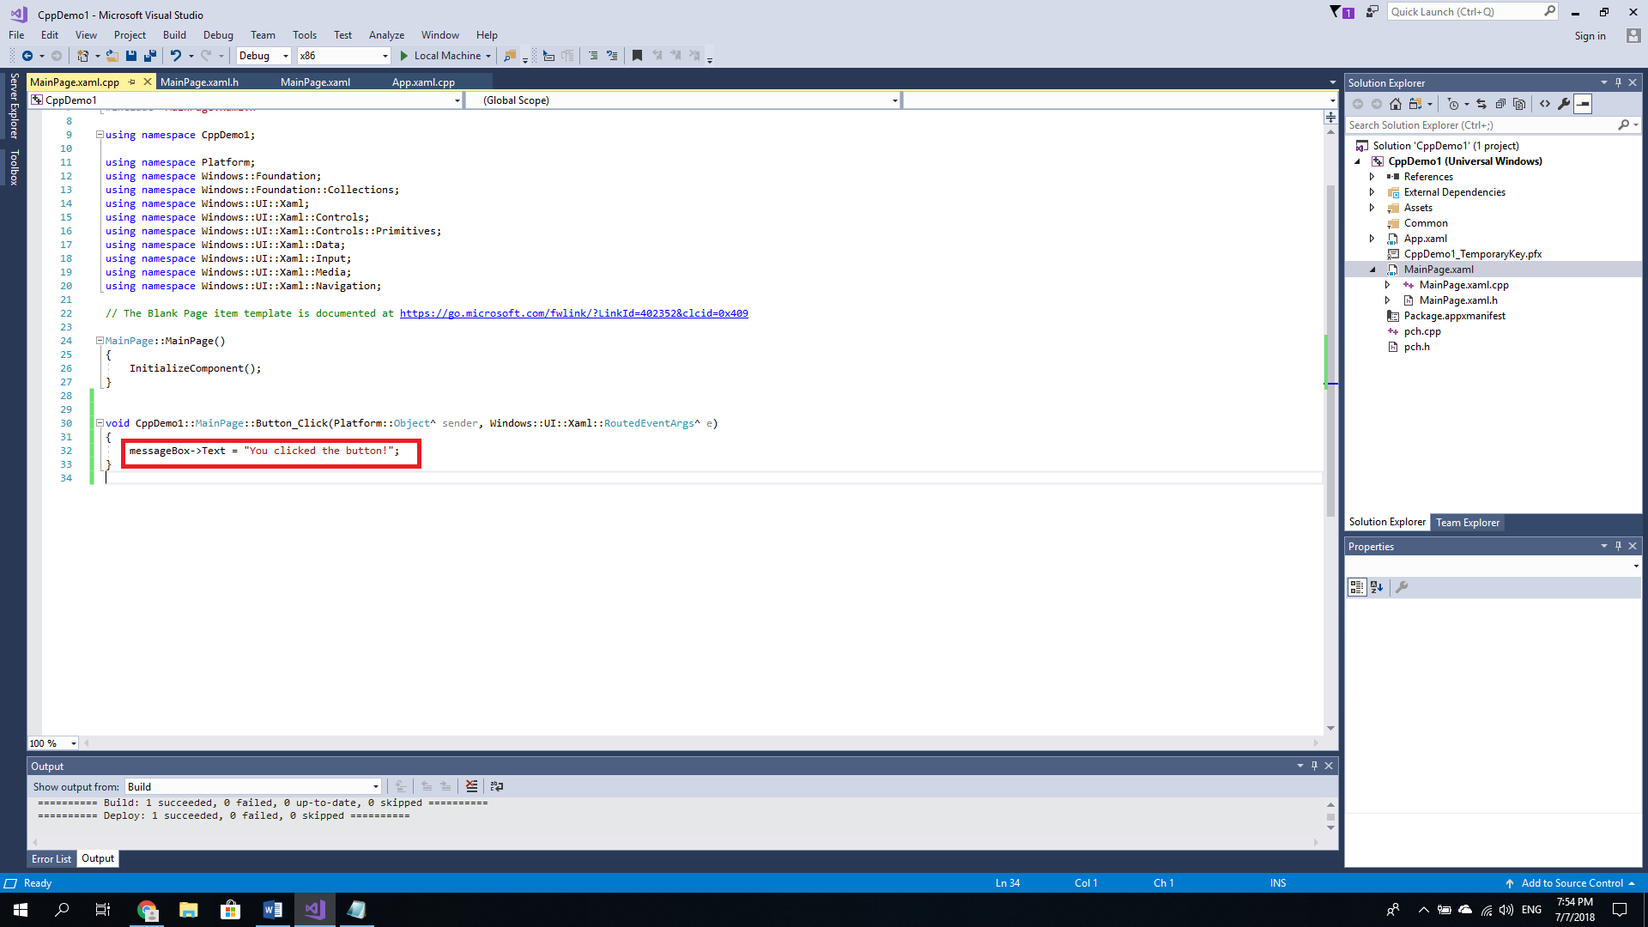Click the Show All Files icon
The height and width of the screenshot is (927, 1648).
coord(1519,104)
